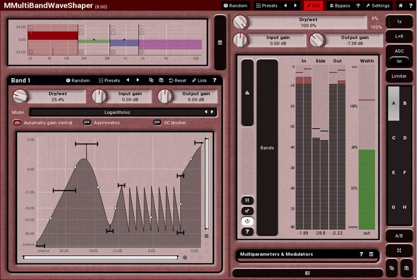417x280 pixels.
Task: Click the global Random button
Action: [236, 6]
